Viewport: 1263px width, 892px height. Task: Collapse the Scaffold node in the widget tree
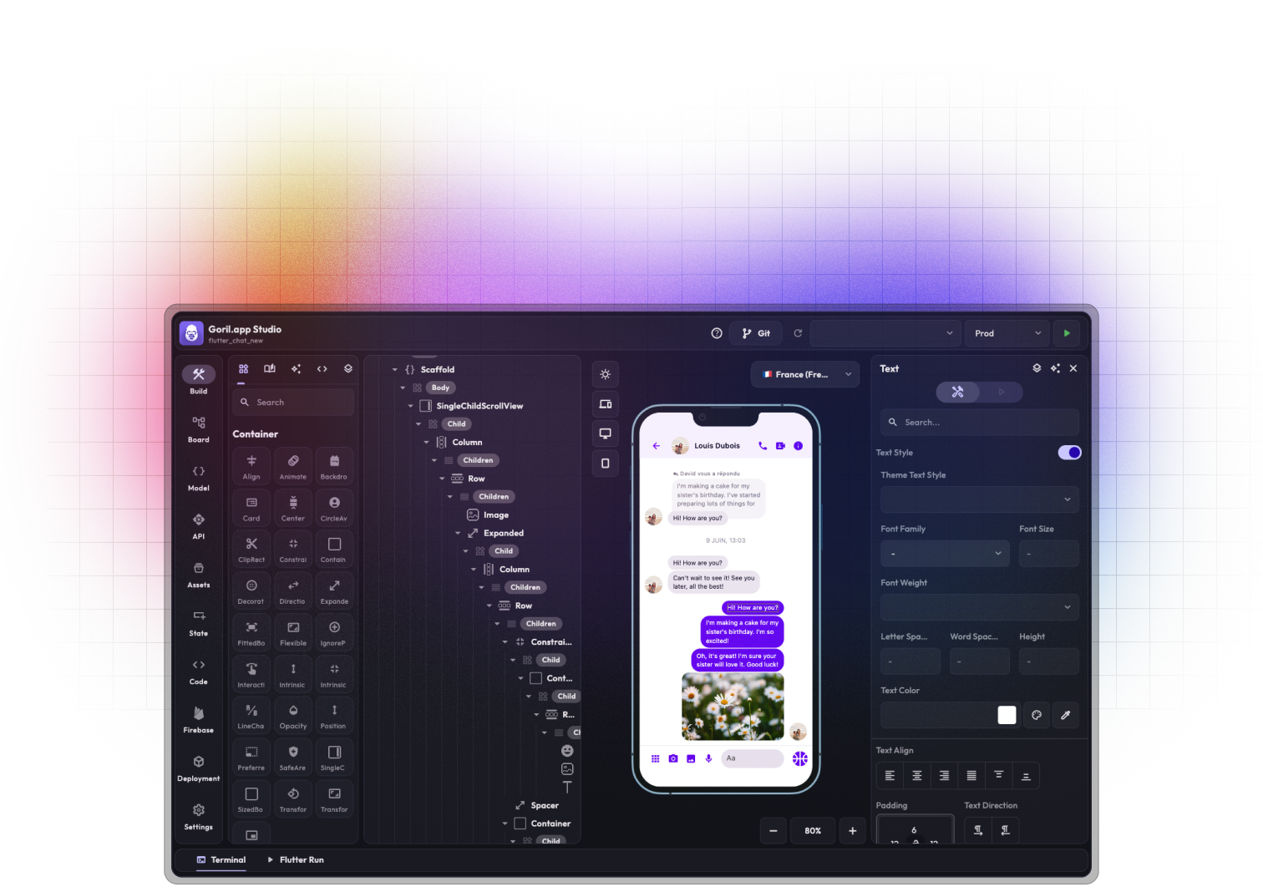(x=394, y=368)
